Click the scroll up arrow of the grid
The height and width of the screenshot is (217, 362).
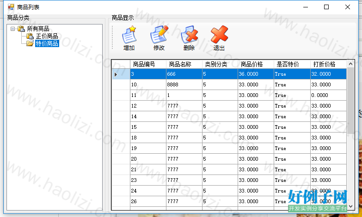click(x=351, y=64)
